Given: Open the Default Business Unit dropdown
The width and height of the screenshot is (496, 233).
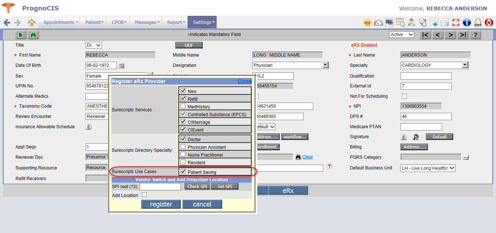Looking at the screenshot, I should [428, 168].
